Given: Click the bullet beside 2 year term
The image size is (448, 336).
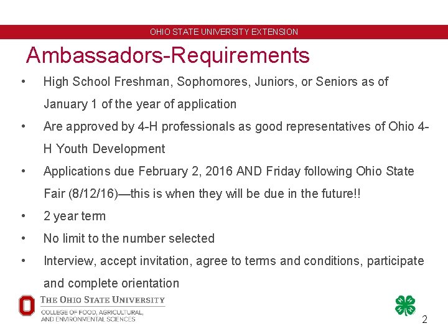Looking at the screenshot, I should click(24, 216).
